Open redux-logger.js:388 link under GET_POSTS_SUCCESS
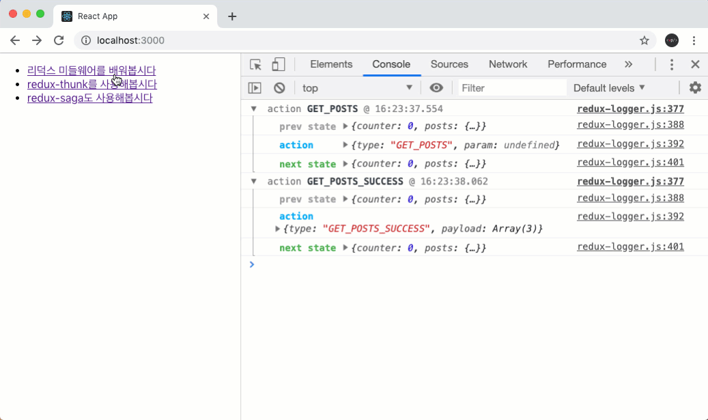Image resolution: width=708 pixels, height=420 pixels. pos(630,198)
